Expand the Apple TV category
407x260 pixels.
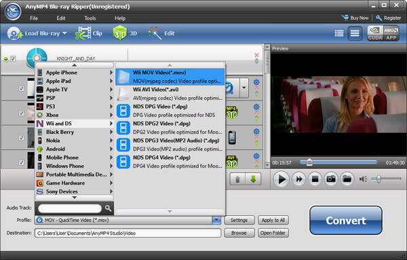(75, 90)
